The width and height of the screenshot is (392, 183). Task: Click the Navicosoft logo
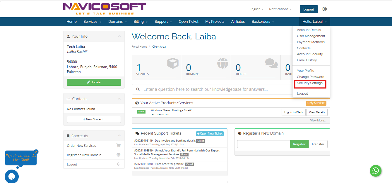pos(105,9)
